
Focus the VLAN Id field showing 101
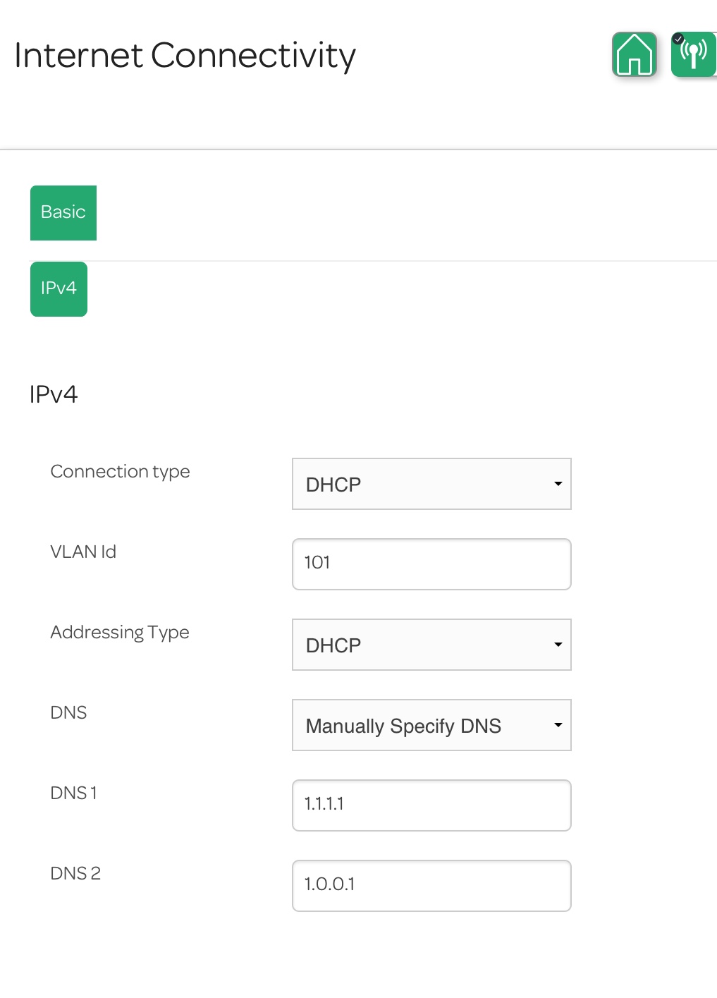tap(431, 564)
